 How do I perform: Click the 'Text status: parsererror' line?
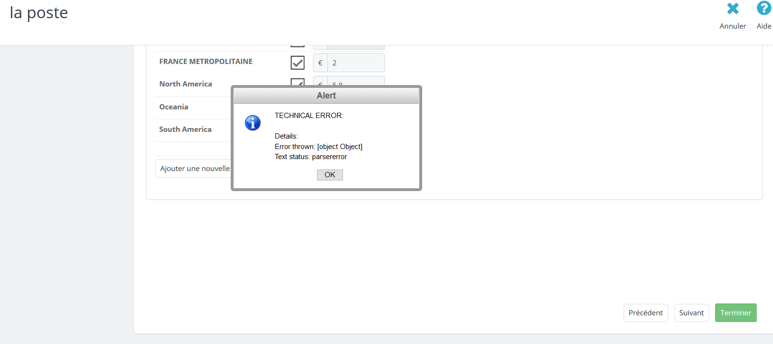pyautogui.click(x=311, y=157)
